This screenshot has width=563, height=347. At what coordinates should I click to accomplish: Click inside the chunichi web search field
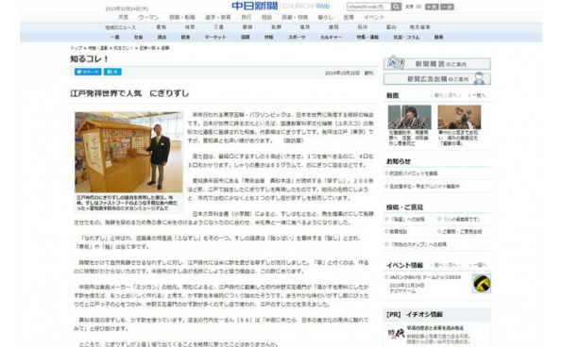coord(369,7)
